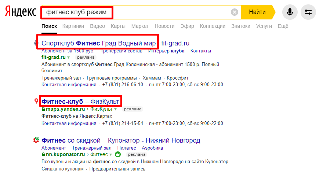This screenshot has height=180, width=334.
Task: Switch to the Картинки tab
Action: pyautogui.click(x=73, y=26)
